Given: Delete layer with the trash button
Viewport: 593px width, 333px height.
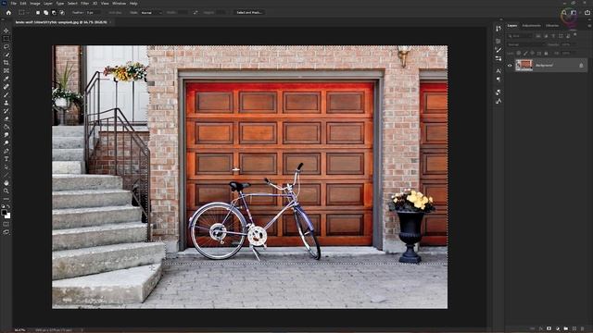Looking at the screenshot, I should point(583,329).
